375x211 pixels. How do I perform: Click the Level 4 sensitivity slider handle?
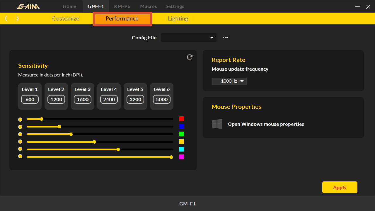click(94, 142)
